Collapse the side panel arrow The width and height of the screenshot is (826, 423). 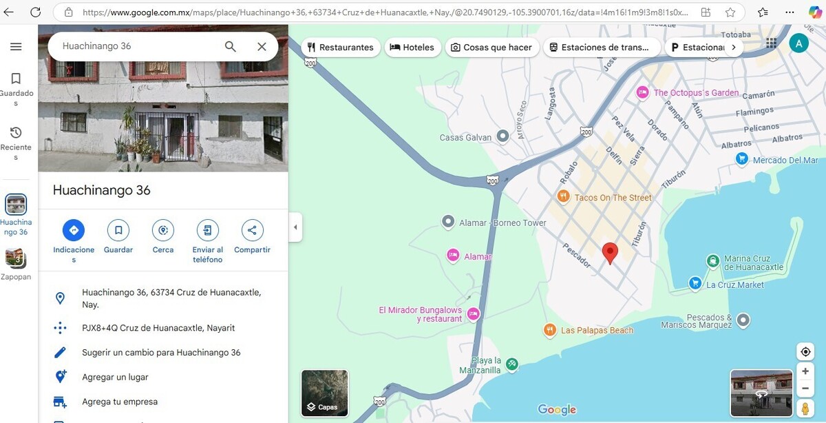click(295, 227)
